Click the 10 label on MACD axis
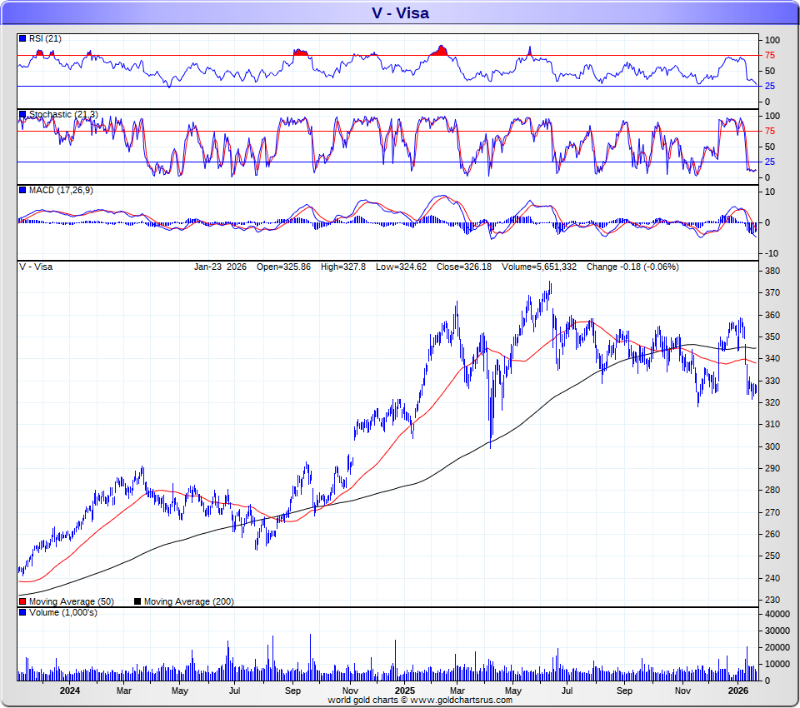800x708 pixels. pos(770,192)
